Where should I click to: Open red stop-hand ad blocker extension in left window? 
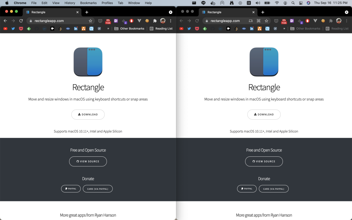132,21
